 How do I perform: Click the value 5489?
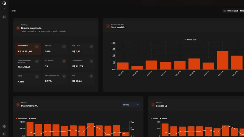tap(48, 51)
